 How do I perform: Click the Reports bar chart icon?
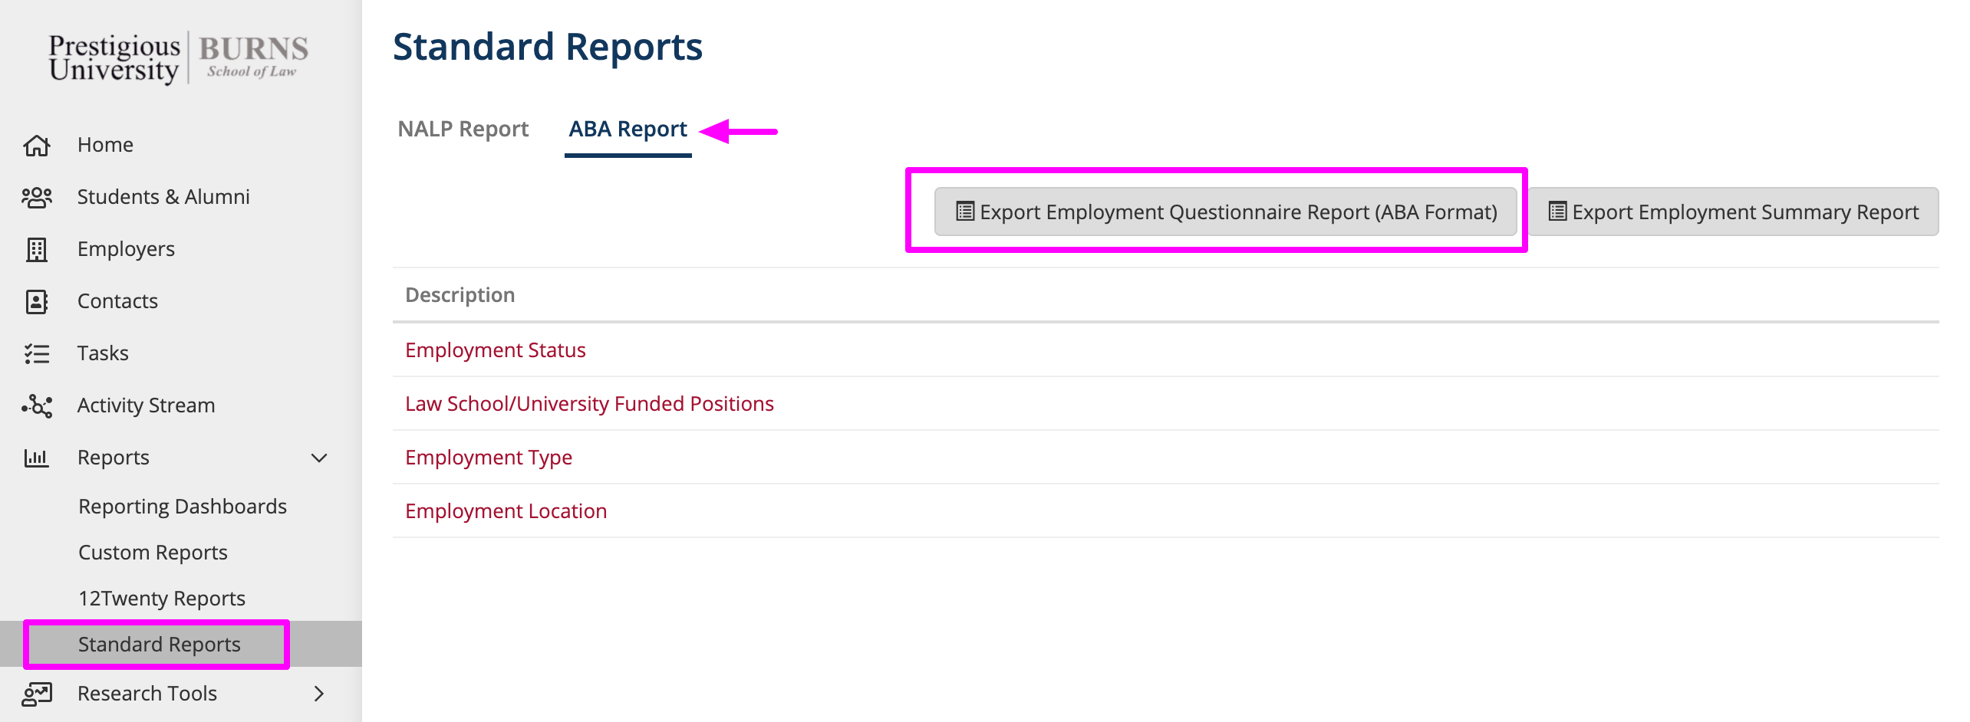(x=37, y=458)
